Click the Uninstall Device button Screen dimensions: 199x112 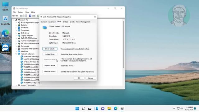[50, 72]
